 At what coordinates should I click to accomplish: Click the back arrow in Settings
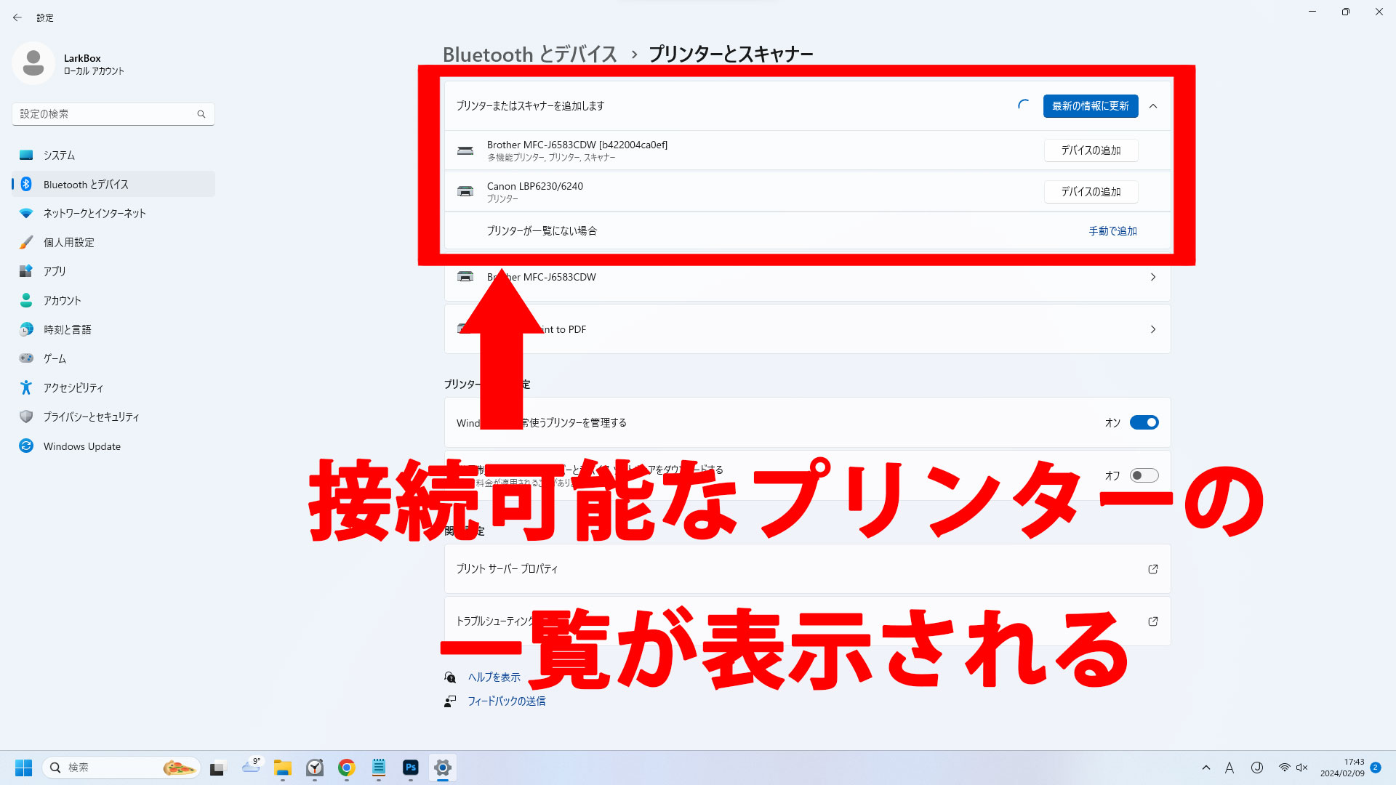point(17,17)
